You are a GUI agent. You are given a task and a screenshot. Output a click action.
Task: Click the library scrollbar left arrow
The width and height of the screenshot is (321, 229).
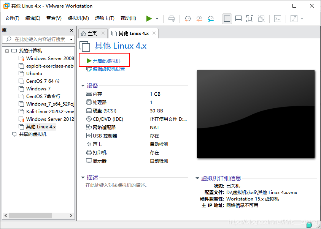pyautogui.click(x=6, y=215)
